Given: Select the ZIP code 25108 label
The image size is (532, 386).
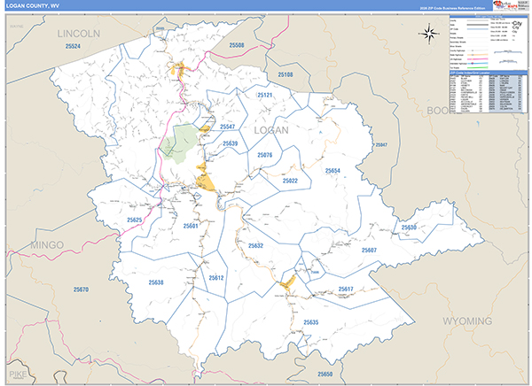Looking at the screenshot, I should 286,74.
